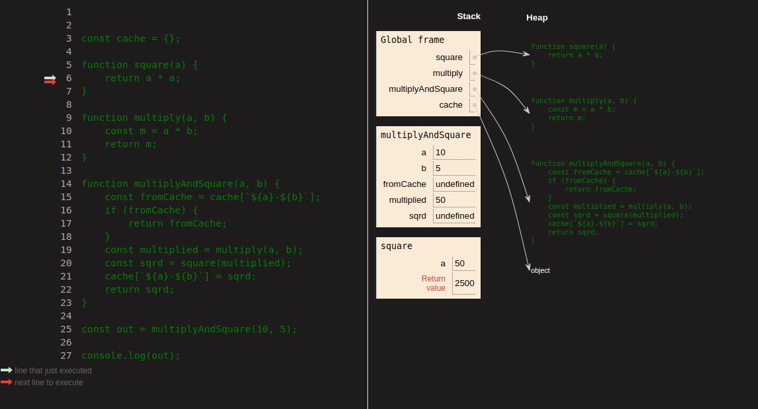
Task: Click editor line 'const m = a * b;'
Action: (151, 131)
